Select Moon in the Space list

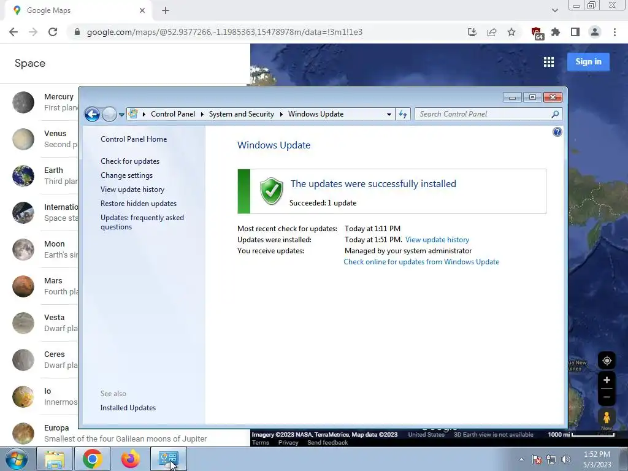40,249
